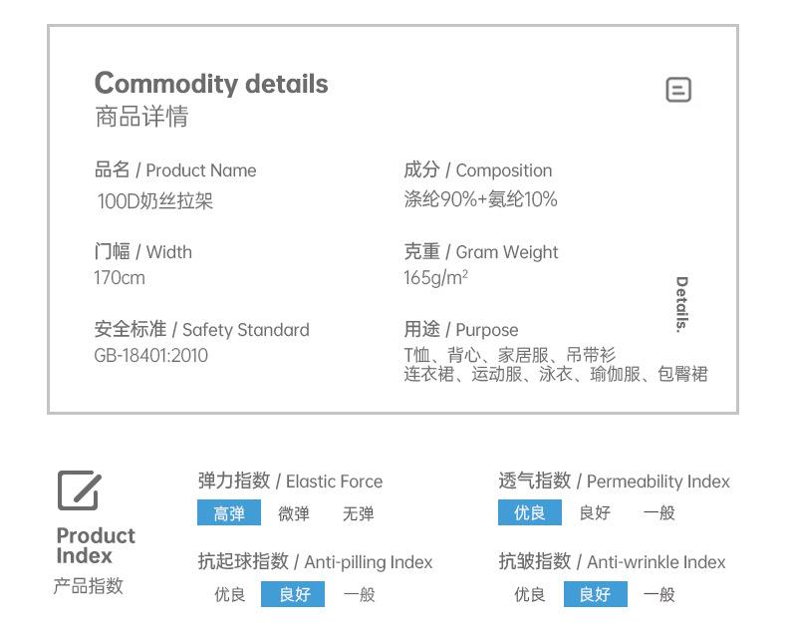
Task: Pick 优良 for Anti-pilling Index
Action: 230,595
